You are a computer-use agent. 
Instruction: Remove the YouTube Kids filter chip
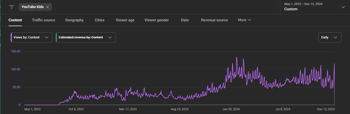pos(47,7)
